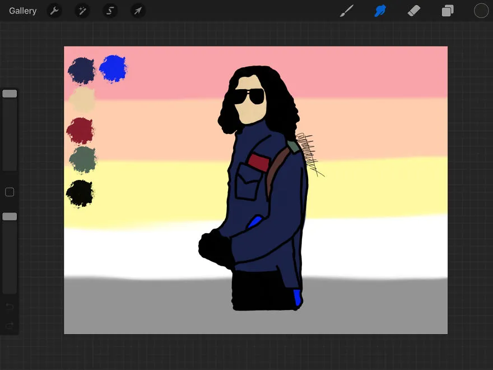Click the red patch on the jacket
The width and height of the screenshot is (493, 370).
tap(259, 162)
